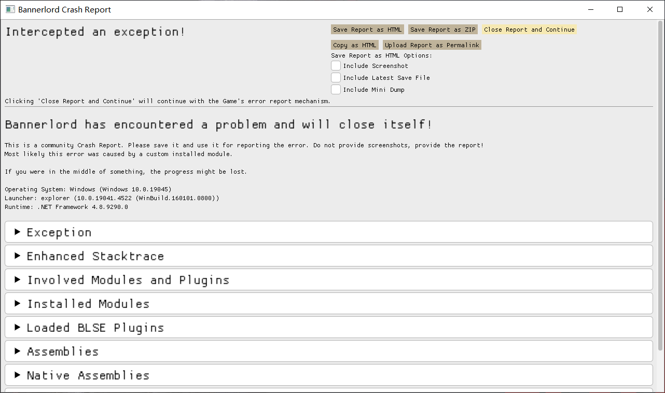This screenshot has height=393, width=665.
Task: Expand Native Assemblies section
Action: tap(329, 375)
